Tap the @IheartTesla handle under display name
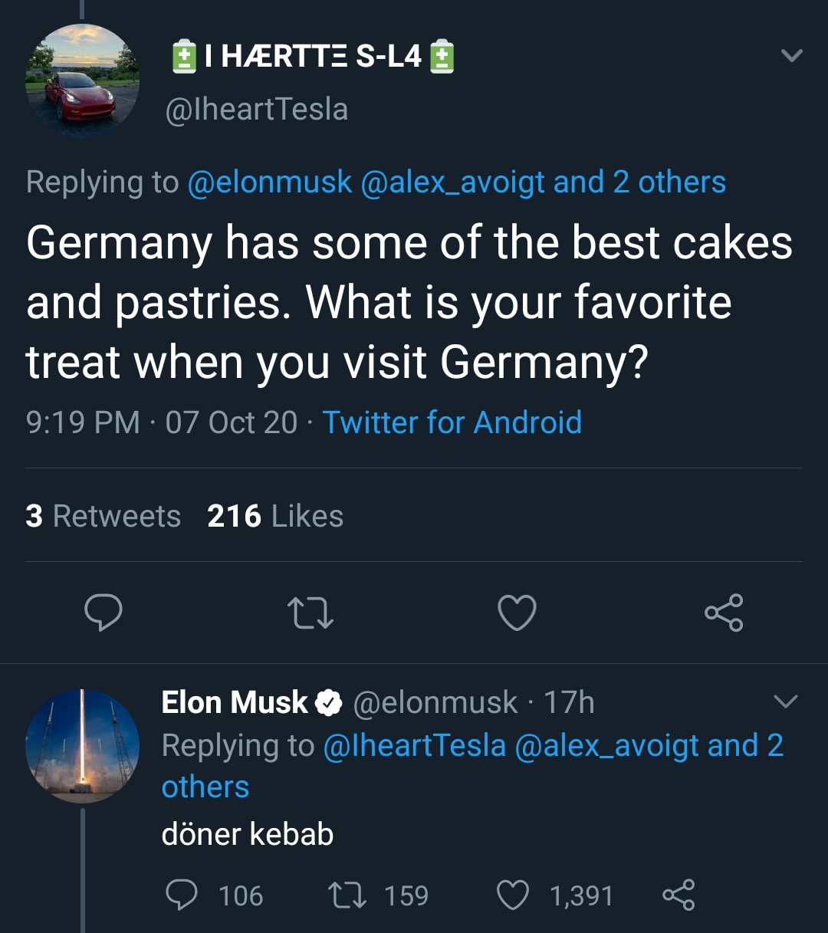This screenshot has width=828, height=933. pyautogui.click(x=257, y=109)
